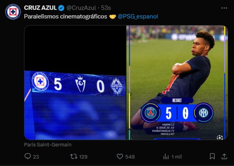
Task: Click the blue verified badge
Action: pos(61,8)
